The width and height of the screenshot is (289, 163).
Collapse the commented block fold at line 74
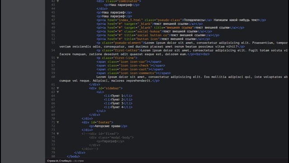pyautogui.click(x=58, y=134)
